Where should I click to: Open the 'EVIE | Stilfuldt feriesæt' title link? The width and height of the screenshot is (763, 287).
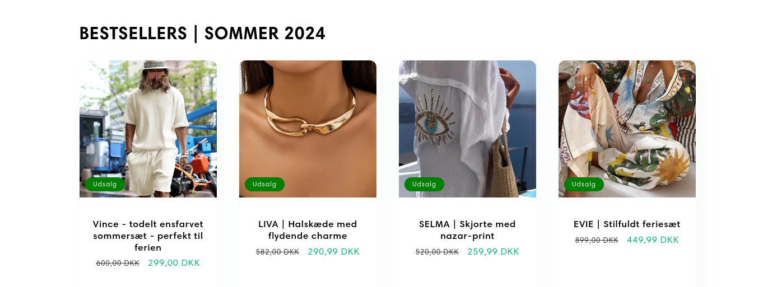click(x=627, y=224)
